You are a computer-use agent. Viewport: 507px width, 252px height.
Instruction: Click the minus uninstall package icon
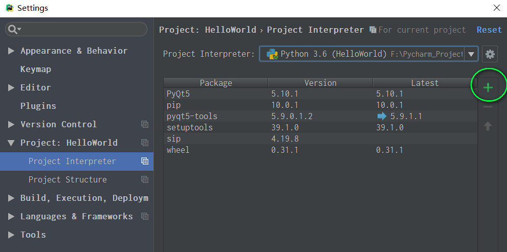pos(488,107)
